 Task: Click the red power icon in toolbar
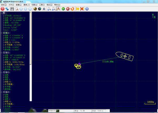point(2,9)
